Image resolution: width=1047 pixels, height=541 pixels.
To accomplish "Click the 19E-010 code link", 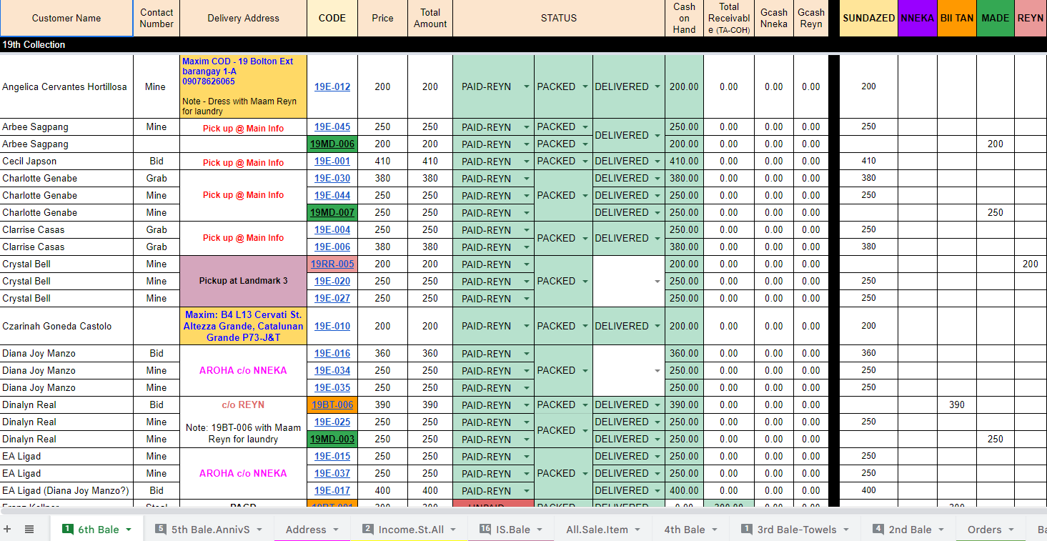I will click(x=332, y=326).
